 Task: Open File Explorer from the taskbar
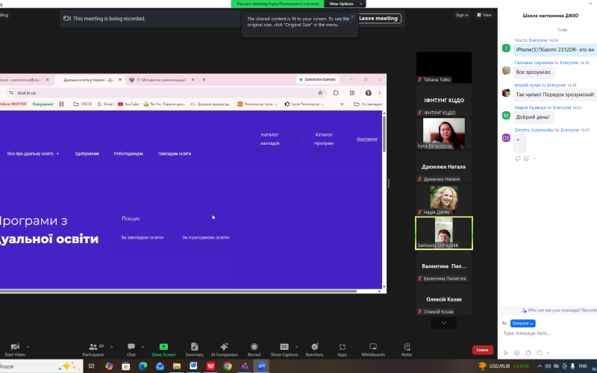(177, 366)
